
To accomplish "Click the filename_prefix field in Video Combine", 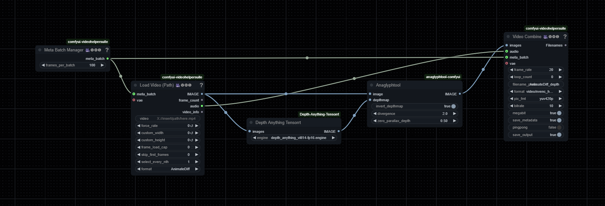I will point(536,84).
